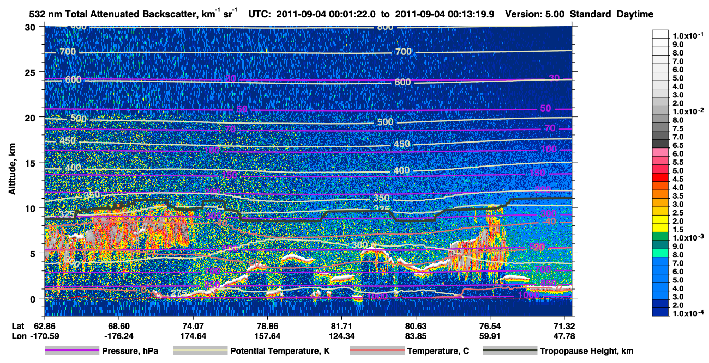
Task: Click the altitude tick label 15
Action: click(x=32, y=163)
